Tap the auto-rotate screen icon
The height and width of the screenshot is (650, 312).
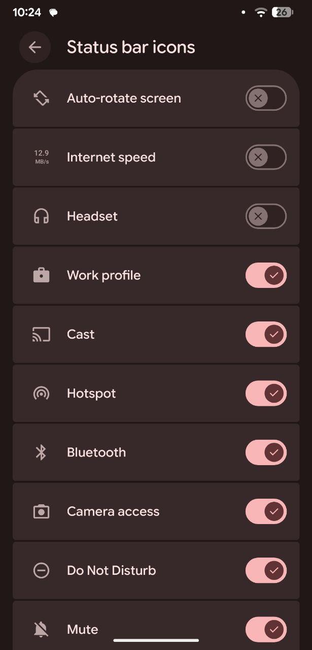(x=41, y=98)
